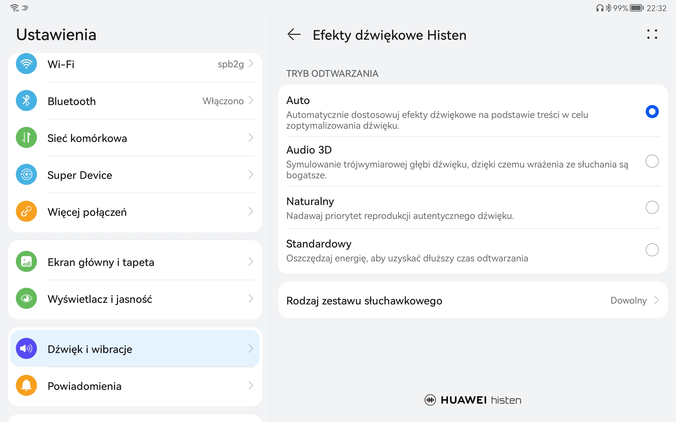This screenshot has height=422, width=676.
Task: Tap the orange Powiadomienia bell icon
Action: click(x=26, y=385)
